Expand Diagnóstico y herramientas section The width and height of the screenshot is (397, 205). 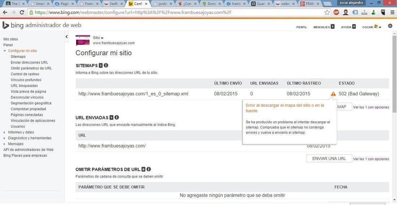(5, 138)
